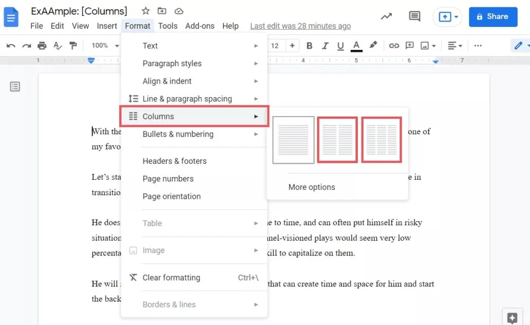
Task: Expand Line & paragraph spacing submenu
Action: coord(194,99)
